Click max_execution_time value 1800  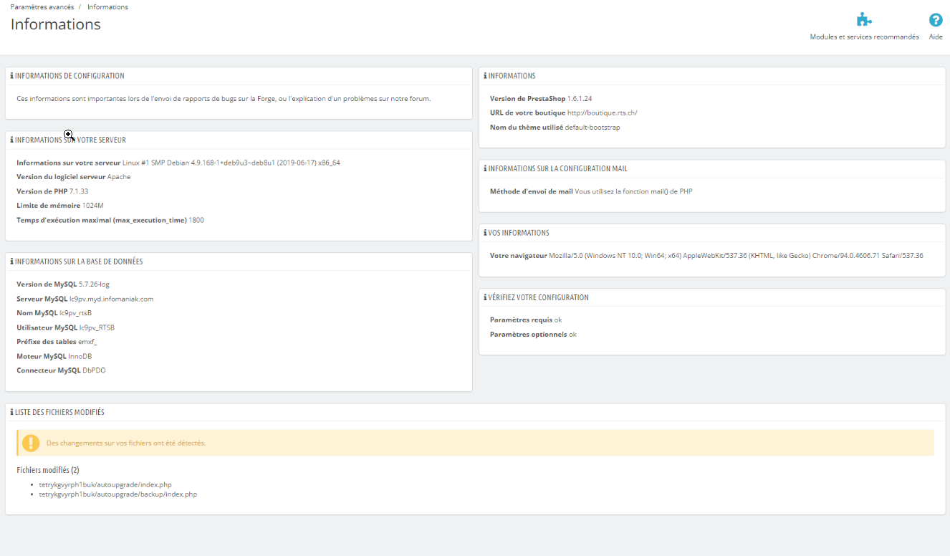(x=196, y=220)
